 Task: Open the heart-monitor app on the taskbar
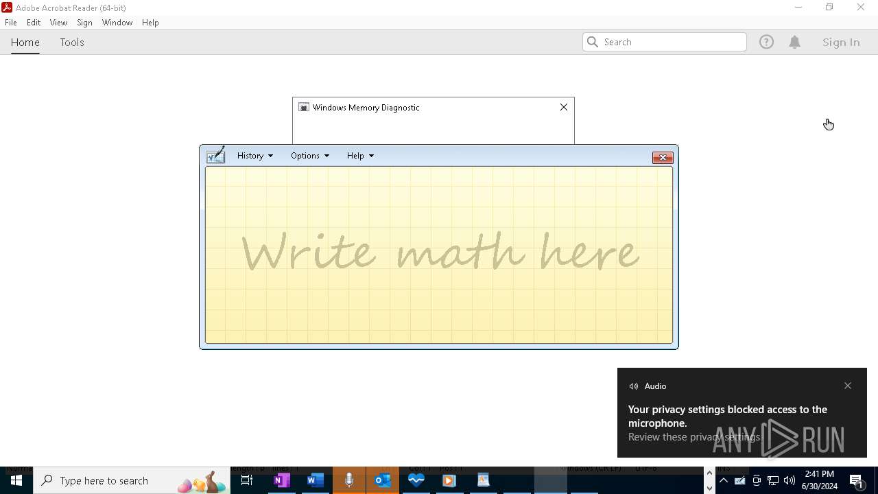click(416, 480)
